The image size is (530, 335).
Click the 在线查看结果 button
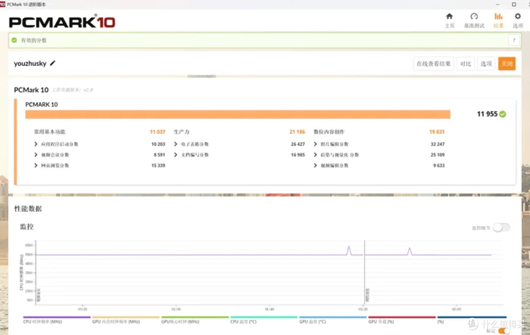point(433,64)
